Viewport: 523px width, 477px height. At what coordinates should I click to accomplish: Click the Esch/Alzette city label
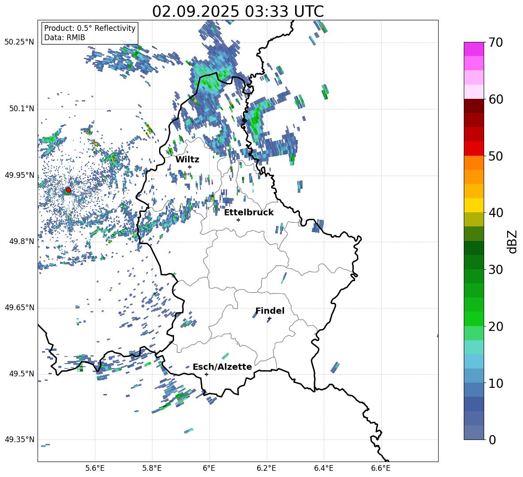(x=222, y=367)
